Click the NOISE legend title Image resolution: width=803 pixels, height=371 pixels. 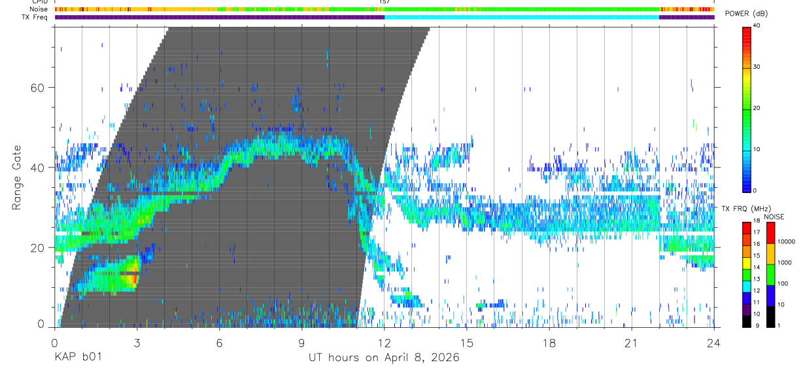[x=774, y=217]
